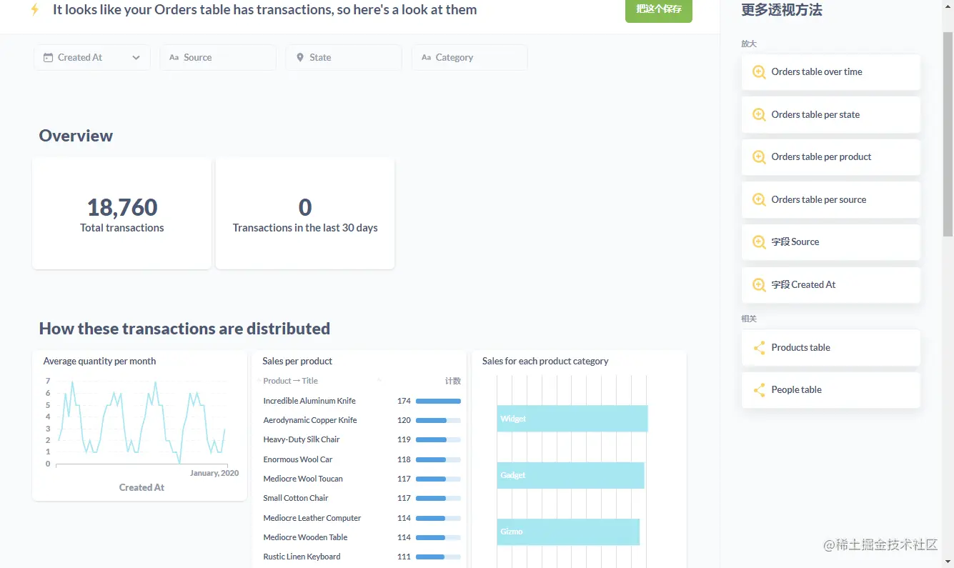Click zoom icon beside Orders table per product
Screen dimensions: 954x568
pos(760,157)
